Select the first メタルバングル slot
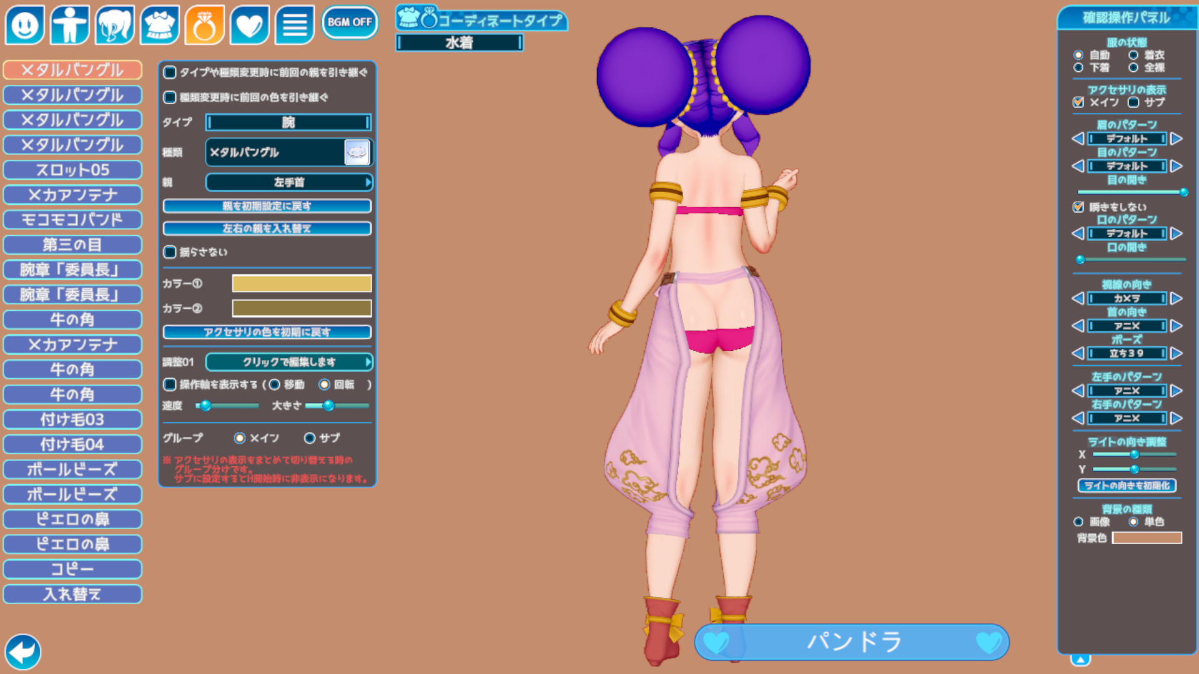 (x=72, y=70)
